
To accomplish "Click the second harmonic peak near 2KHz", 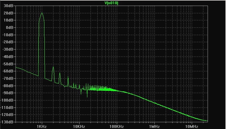I will [x=53, y=67].
